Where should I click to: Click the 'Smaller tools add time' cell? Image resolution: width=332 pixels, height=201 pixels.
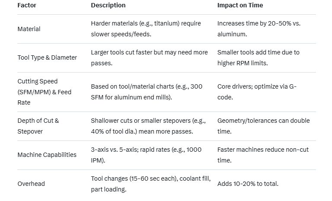258,57
